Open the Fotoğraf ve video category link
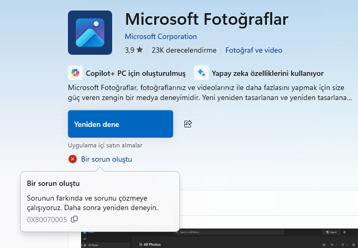 click(x=254, y=50)
